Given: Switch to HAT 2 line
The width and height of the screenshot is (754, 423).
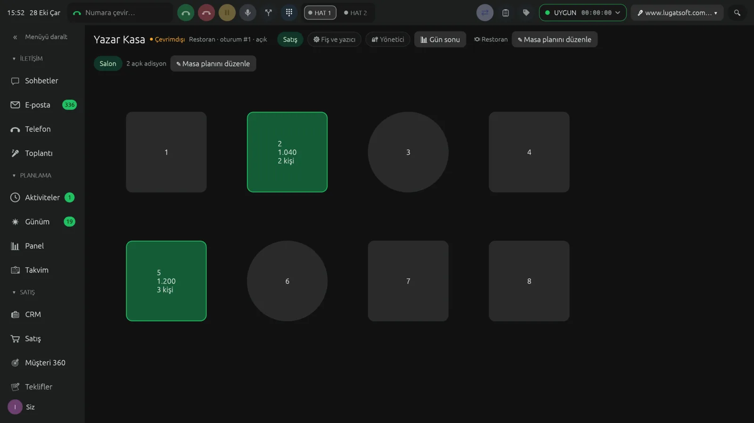Looking at the screenshot, I should coord(355,13).
